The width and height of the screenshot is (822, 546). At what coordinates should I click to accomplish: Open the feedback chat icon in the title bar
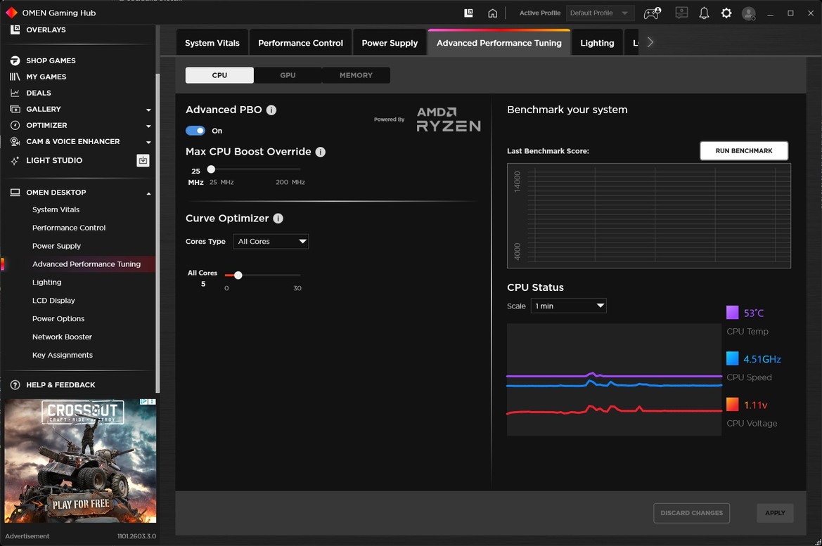[681, 13]
